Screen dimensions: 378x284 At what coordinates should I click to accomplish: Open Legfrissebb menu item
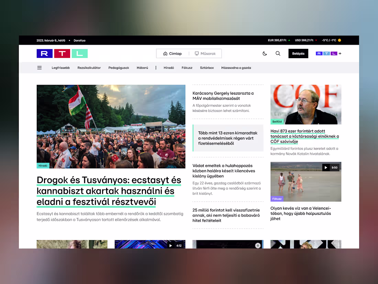click(x=61, y=68)
